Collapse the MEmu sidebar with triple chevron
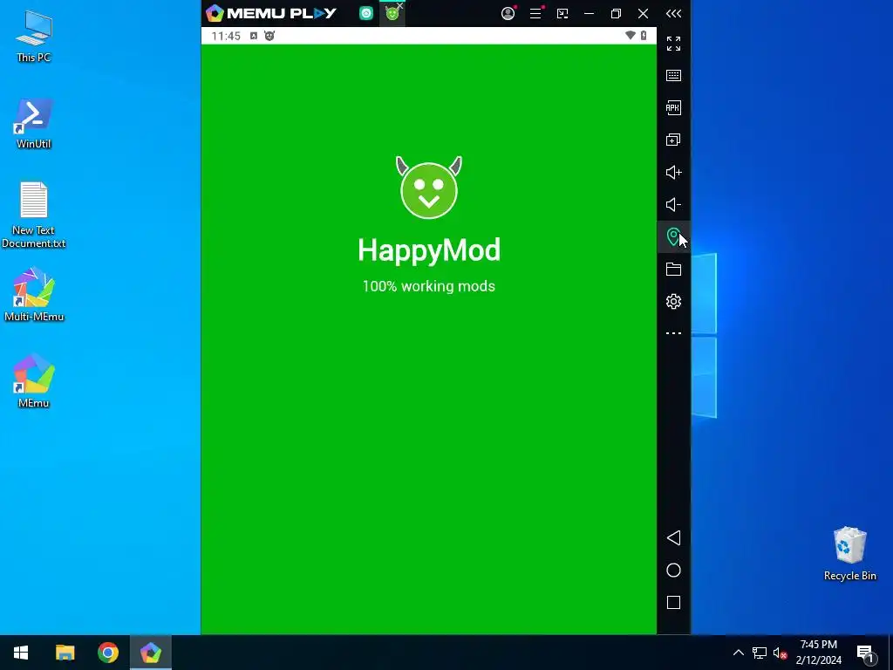 tap(674, 13)
